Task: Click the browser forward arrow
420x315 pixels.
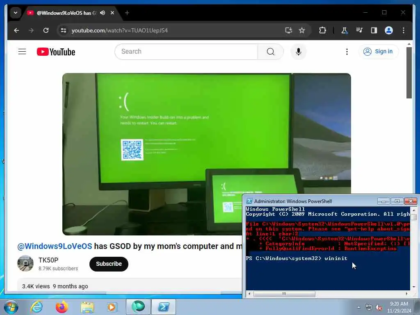Action: pyautogui.click(x=31, y=30)
